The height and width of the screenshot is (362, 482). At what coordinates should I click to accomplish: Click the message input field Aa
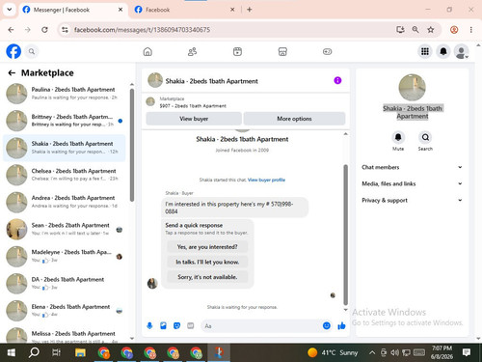coord(261,326)
